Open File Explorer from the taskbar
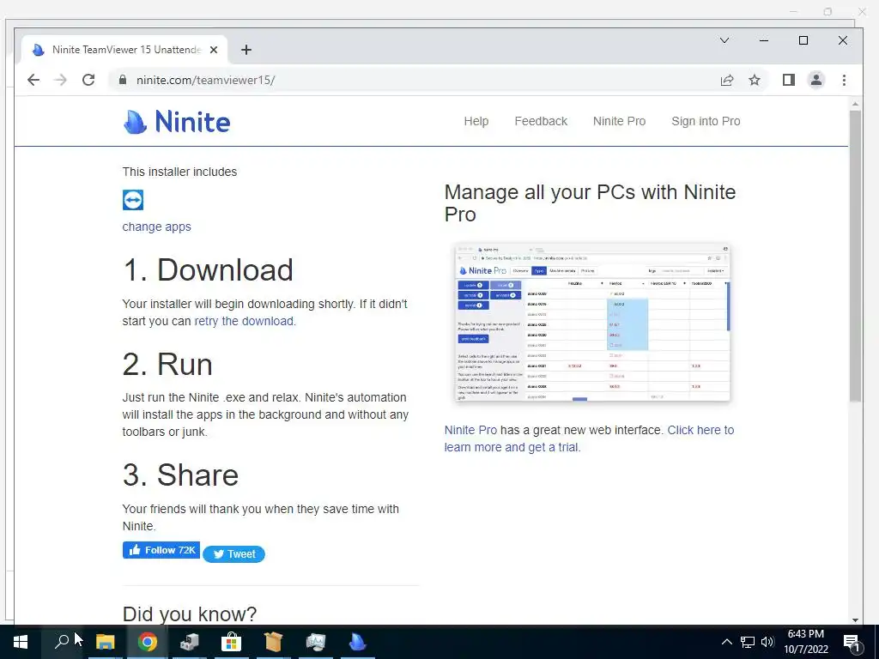879x659 pixels. pos(105,642)
